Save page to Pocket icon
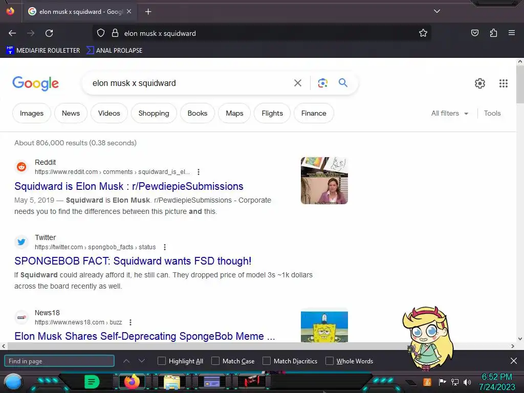Viewport: 524px width, 393px height. coord(474,33)
